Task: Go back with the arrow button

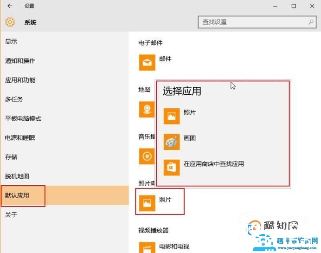Action: pyautogui.click(x=10, y=6)
